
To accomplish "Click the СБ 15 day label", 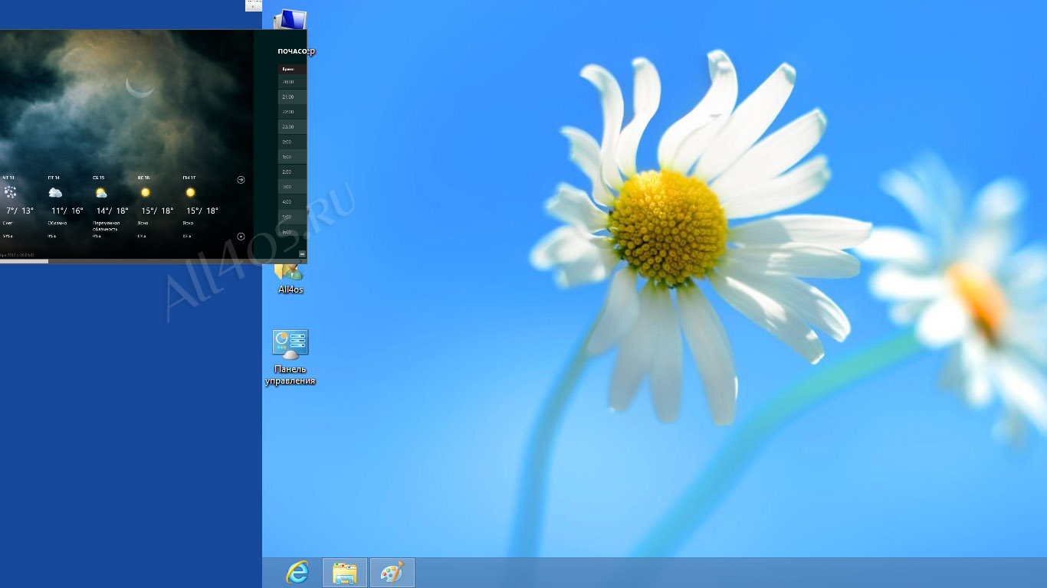I will tap(99, 178).
